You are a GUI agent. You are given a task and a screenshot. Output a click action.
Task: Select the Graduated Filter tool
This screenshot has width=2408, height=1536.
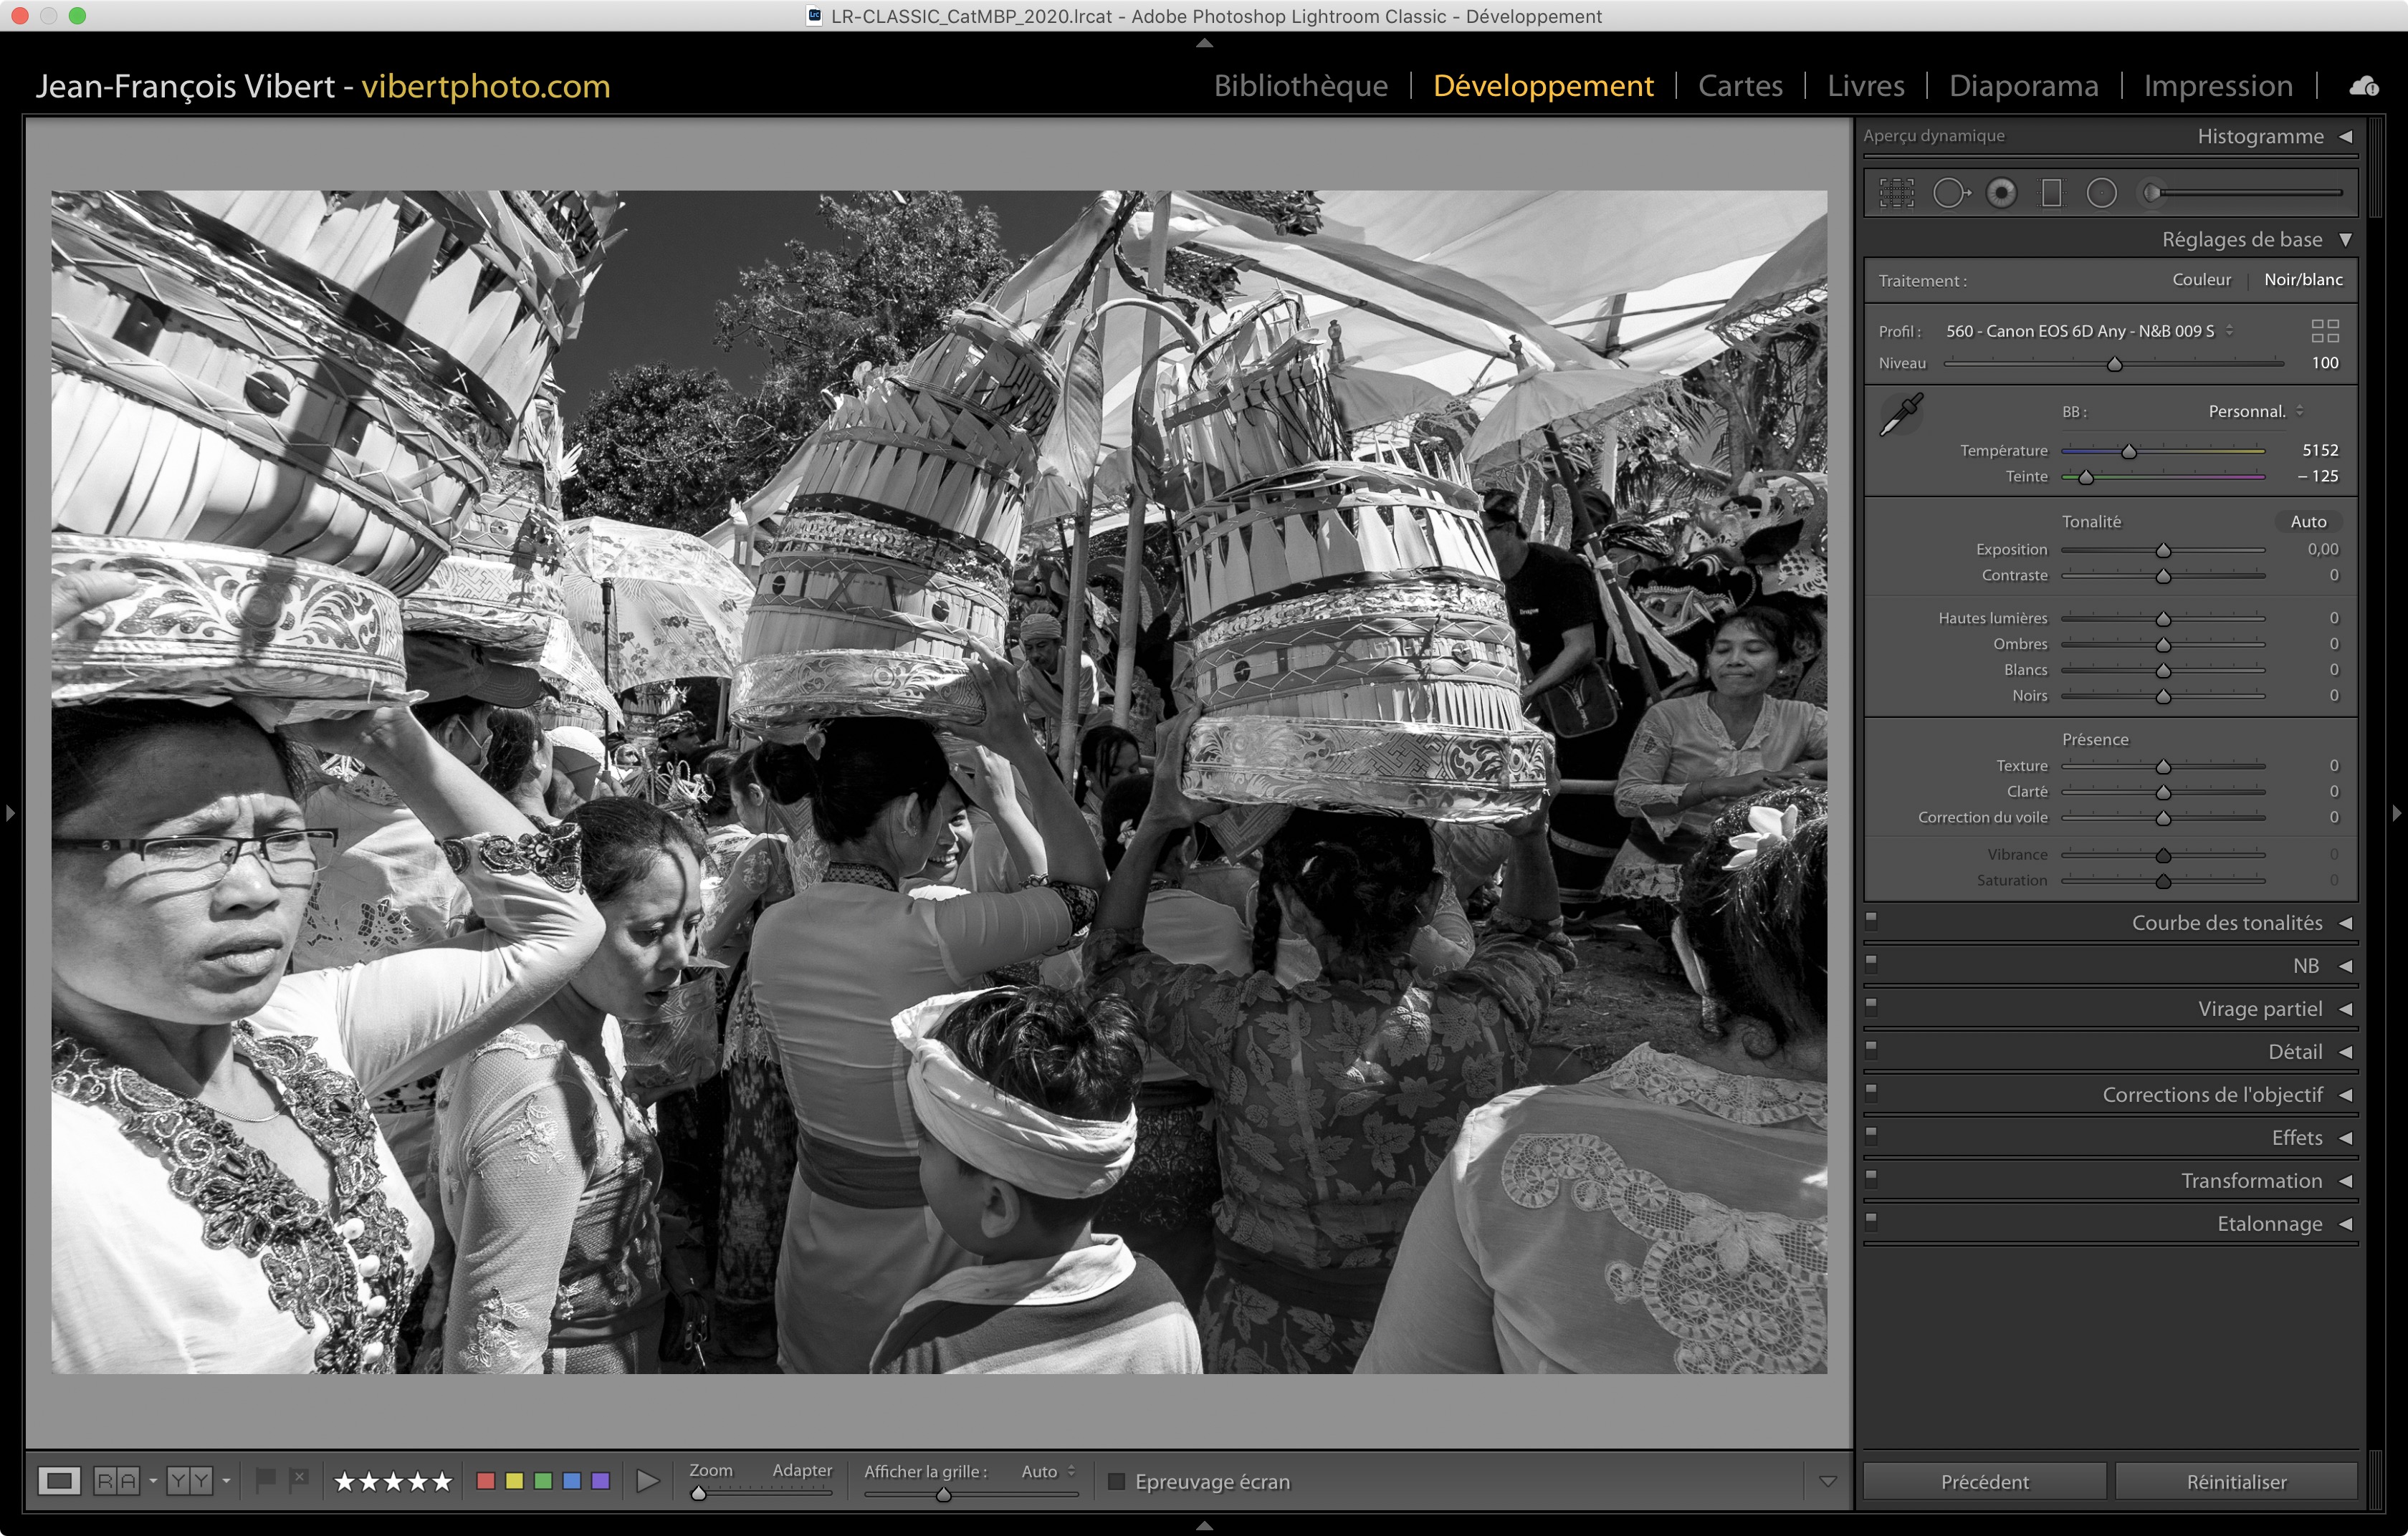[x=2051, y=193]
